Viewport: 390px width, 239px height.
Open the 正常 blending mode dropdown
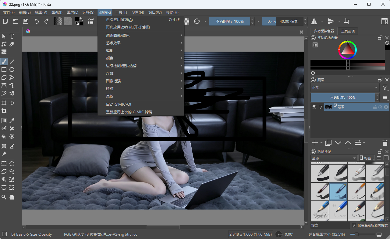coord(345,87)
